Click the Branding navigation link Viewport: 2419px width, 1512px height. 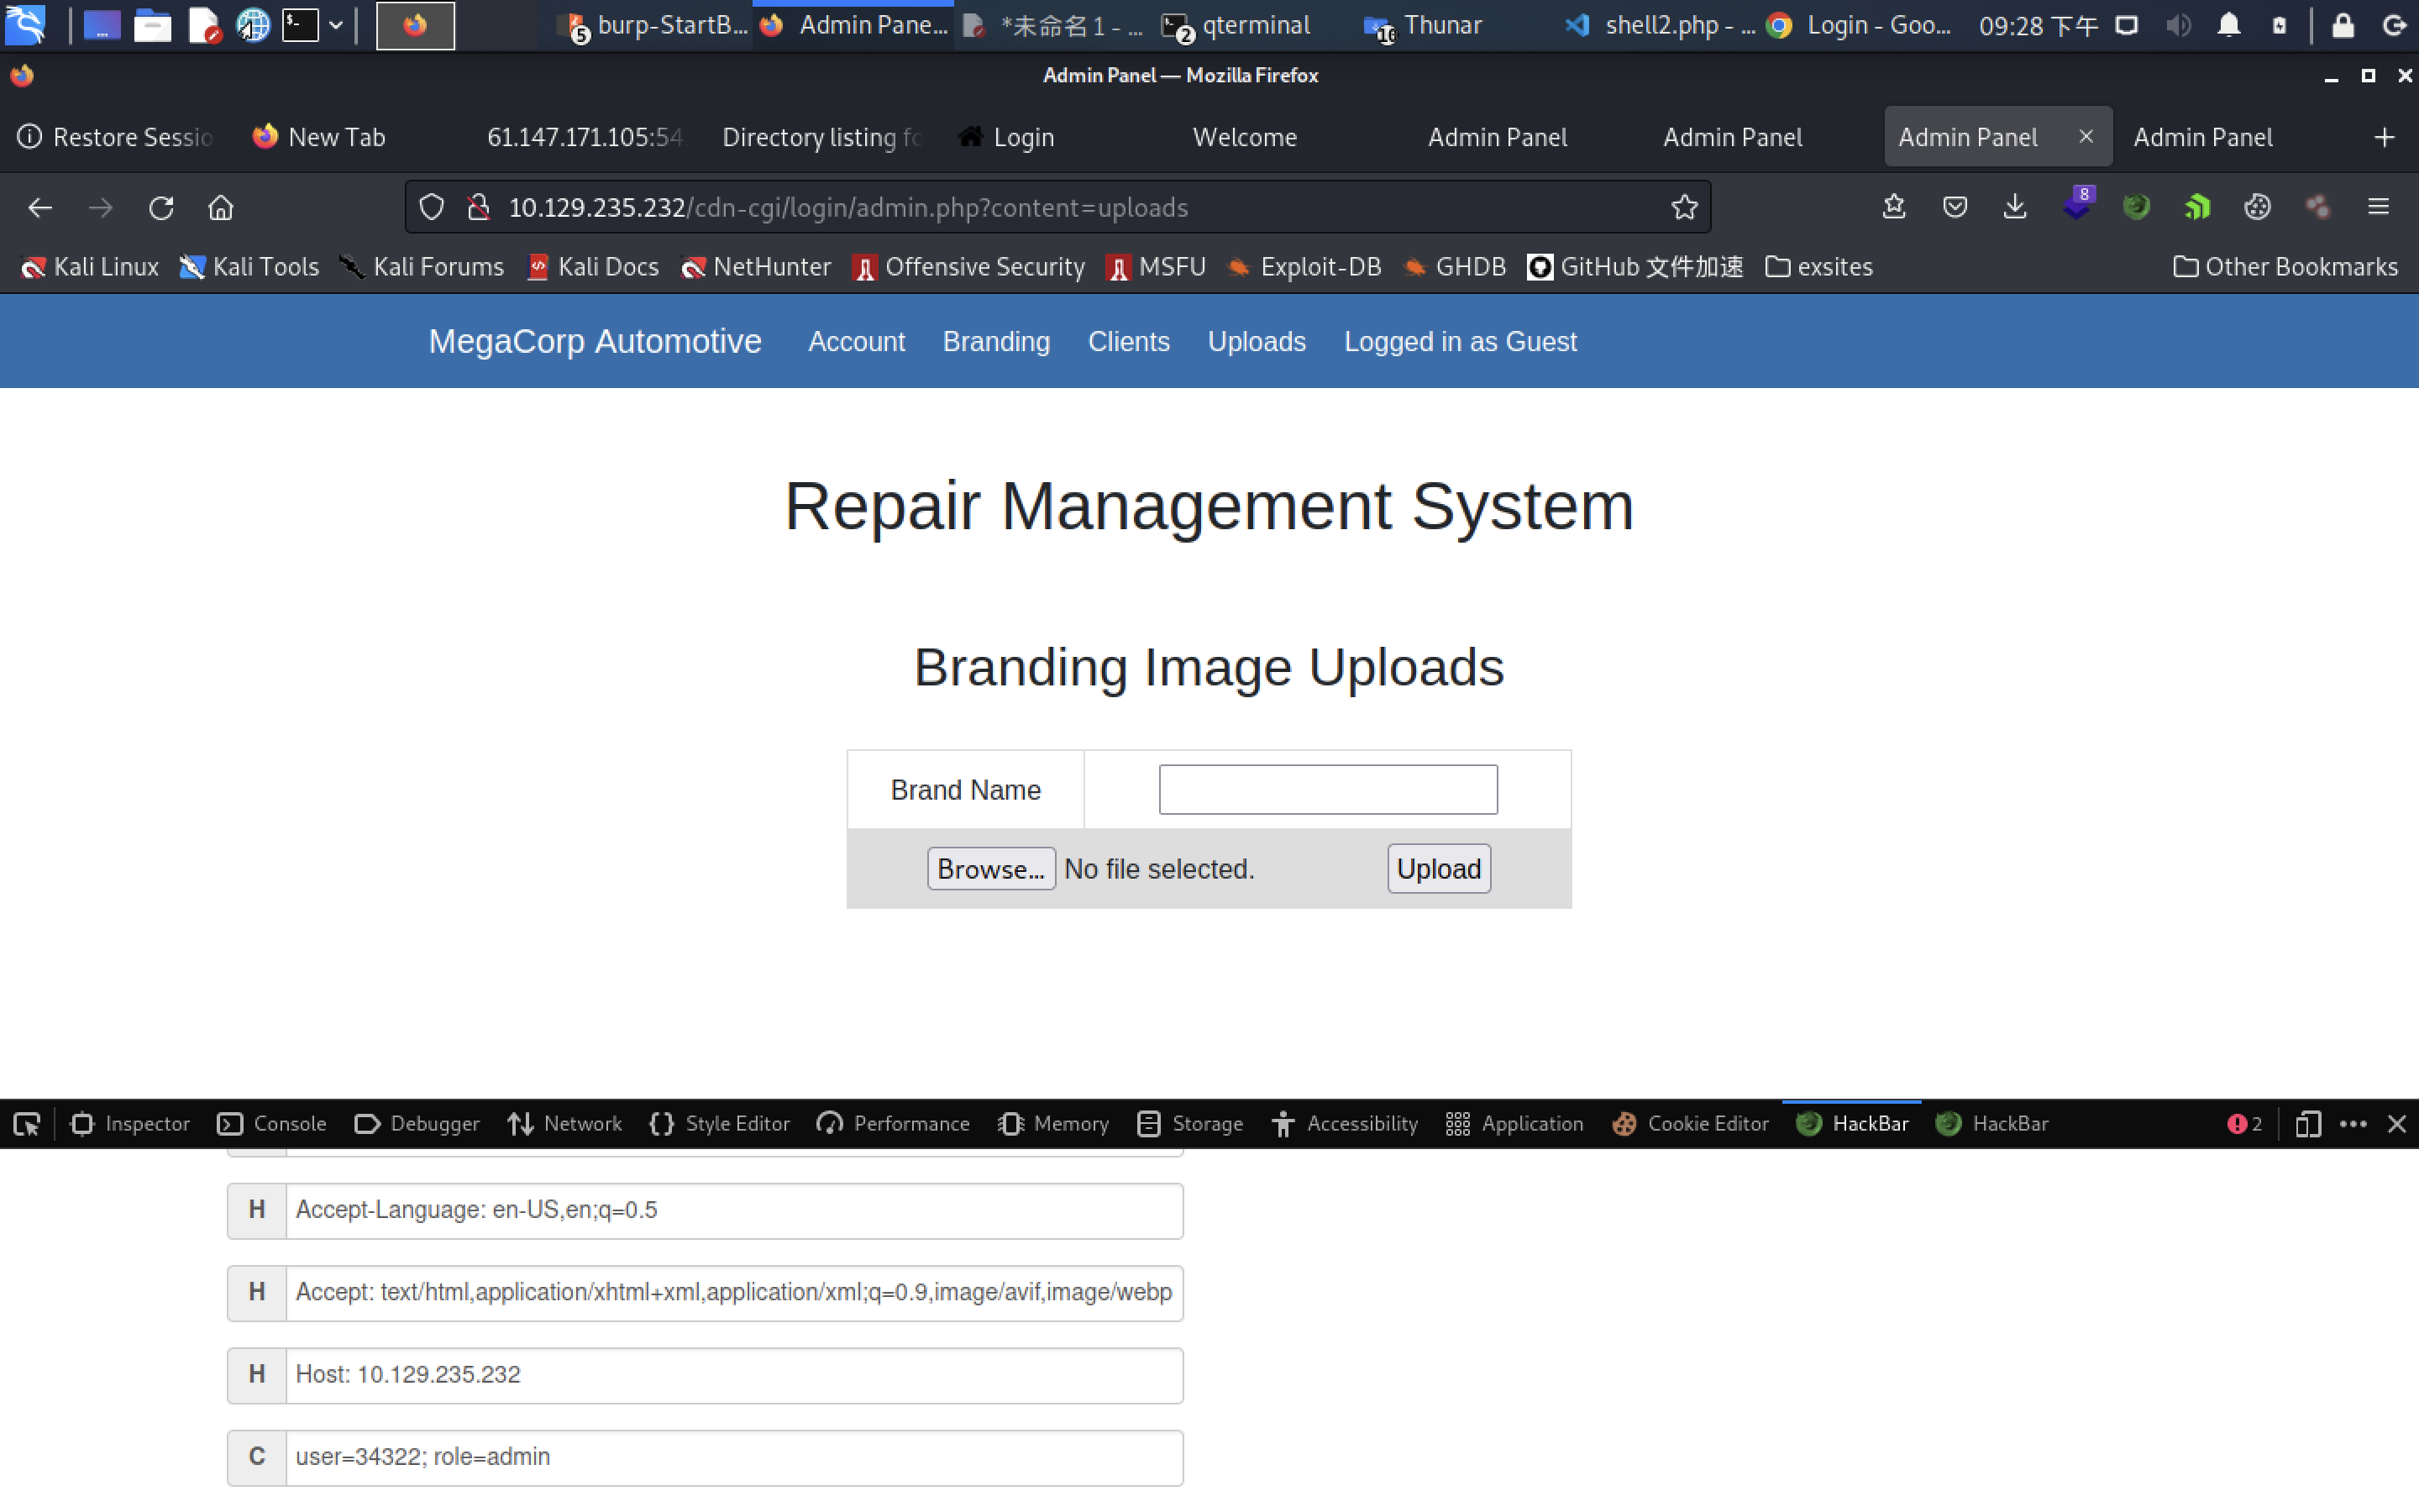(996, 341)
